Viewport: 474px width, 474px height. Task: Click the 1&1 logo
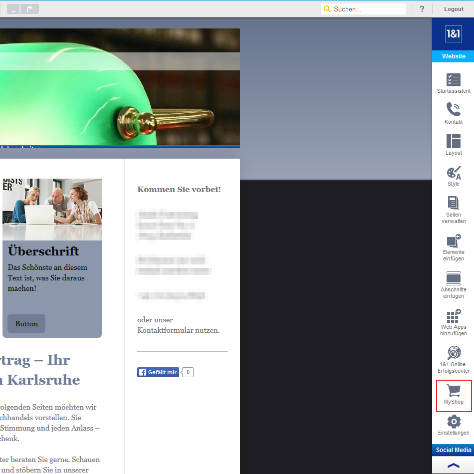point(453,34)
